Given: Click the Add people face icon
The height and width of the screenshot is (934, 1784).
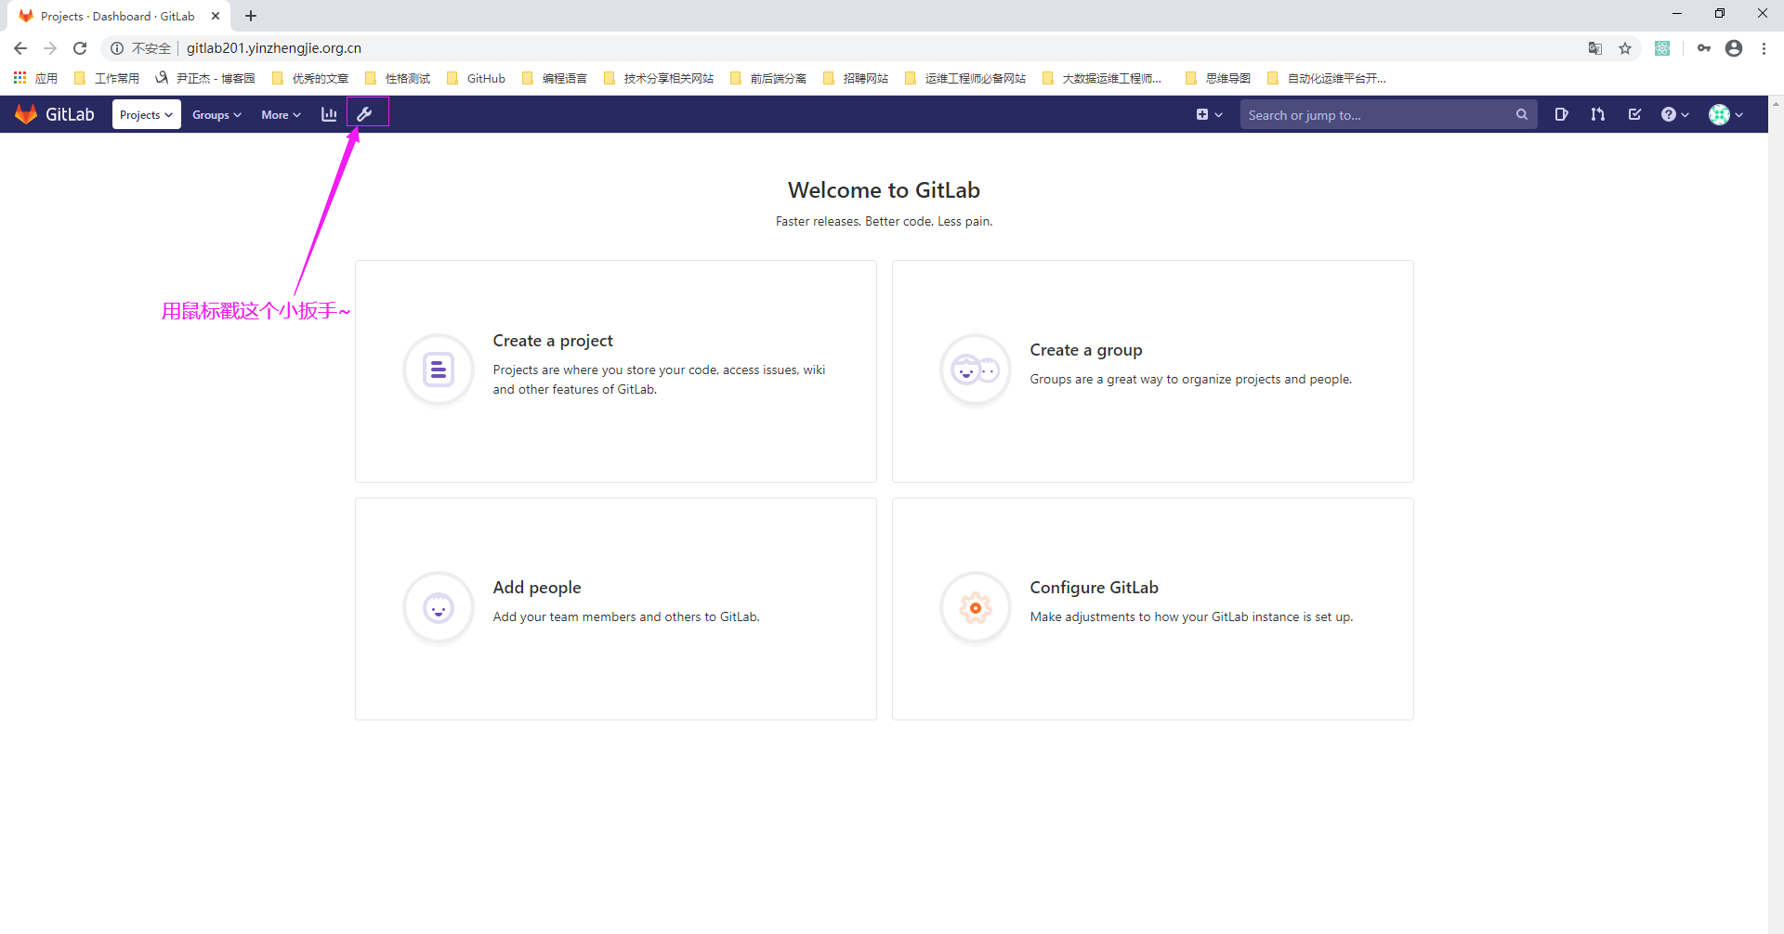Looking at the screenshot, I should [x=439, y=608].
